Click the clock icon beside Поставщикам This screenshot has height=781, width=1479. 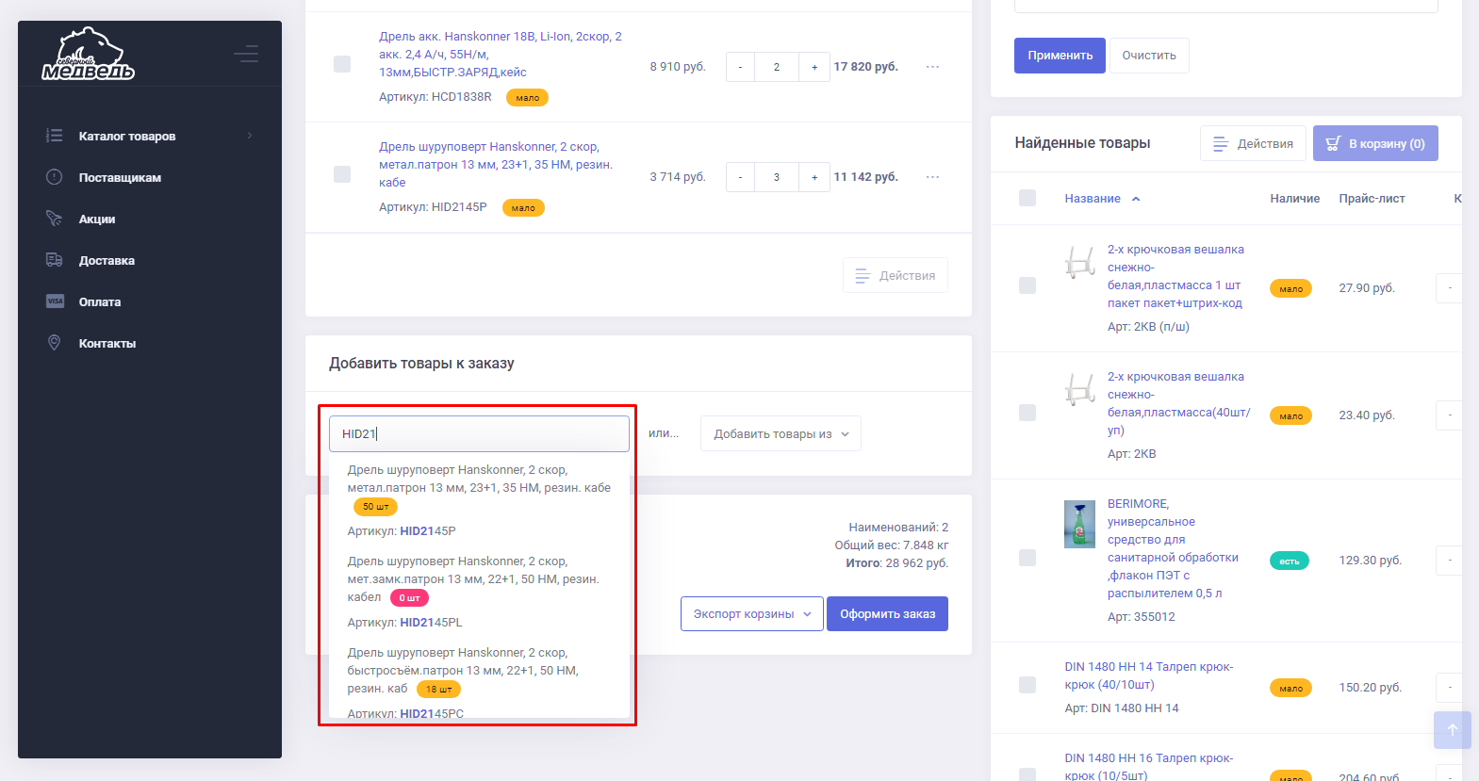pyautogui.click(x=55, y=177)
